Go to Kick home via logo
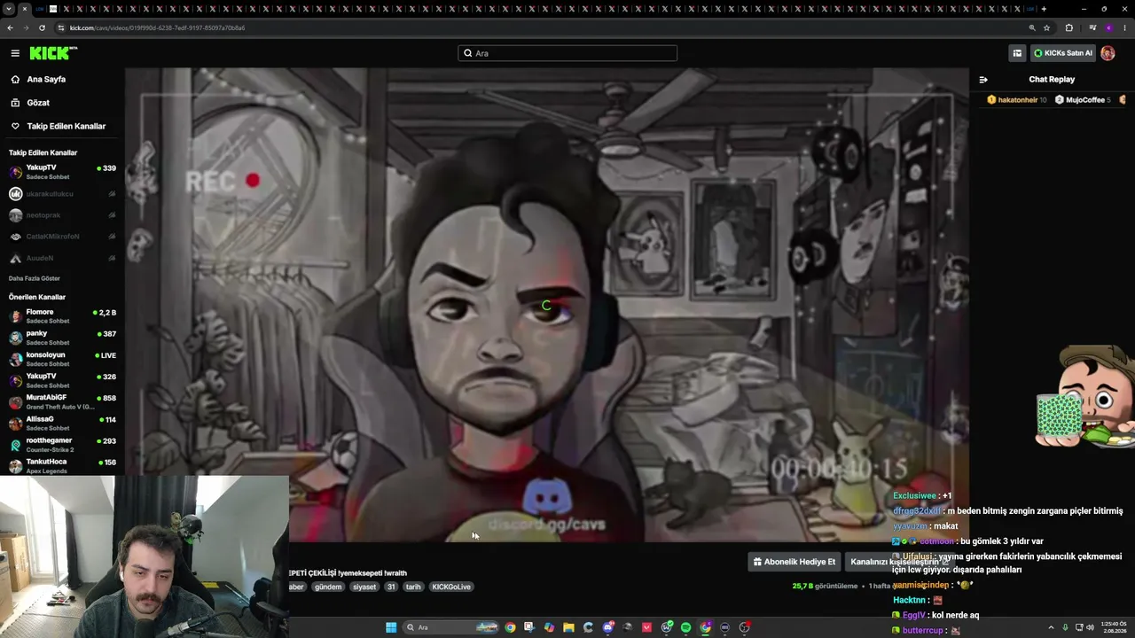The height and width of the screenshot is (638, 1135). [52, 53]
